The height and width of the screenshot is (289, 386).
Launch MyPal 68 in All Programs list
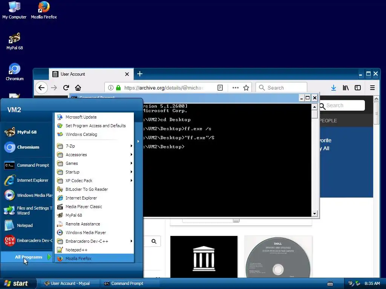pos(94,215)
